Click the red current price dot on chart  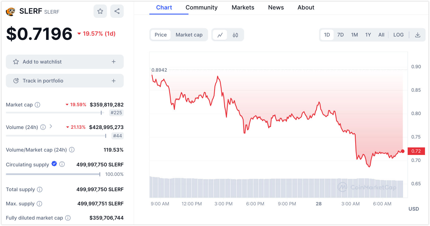click(x=403, y=151)
